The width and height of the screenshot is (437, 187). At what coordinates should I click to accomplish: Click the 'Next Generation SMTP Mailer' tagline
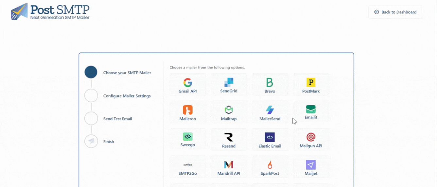(x=60, y=17)
